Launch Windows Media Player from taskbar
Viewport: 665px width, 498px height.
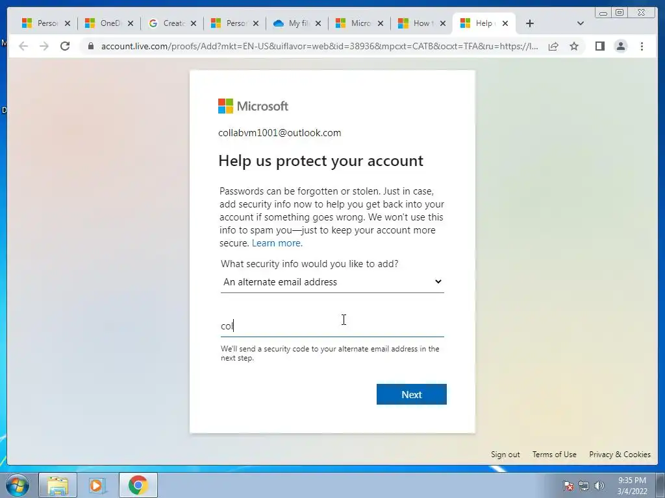tap(96, 485)
